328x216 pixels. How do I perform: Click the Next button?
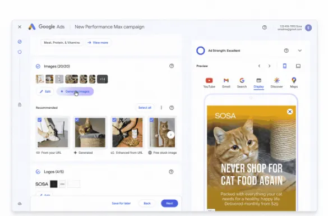[x=169, y=203]
